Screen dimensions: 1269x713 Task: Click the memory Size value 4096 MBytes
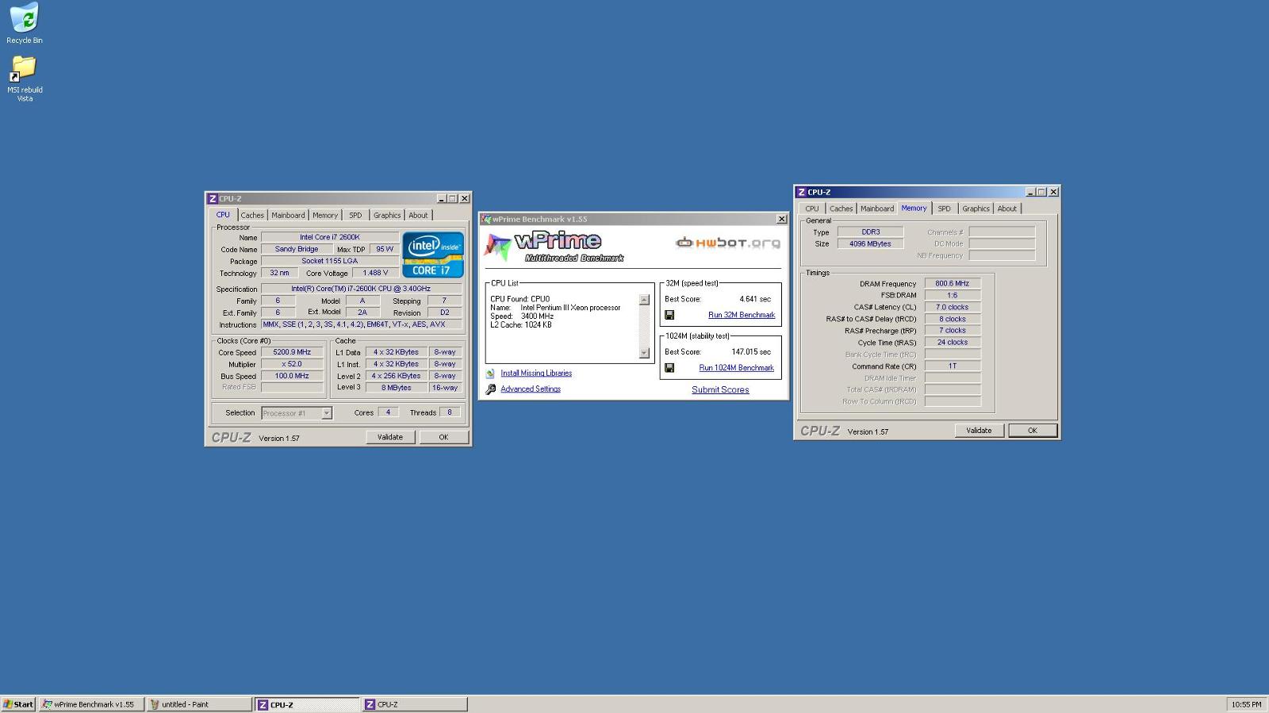[x=871, y=243]
